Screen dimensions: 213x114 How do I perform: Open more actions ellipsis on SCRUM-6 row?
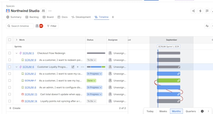pos(82,67)
